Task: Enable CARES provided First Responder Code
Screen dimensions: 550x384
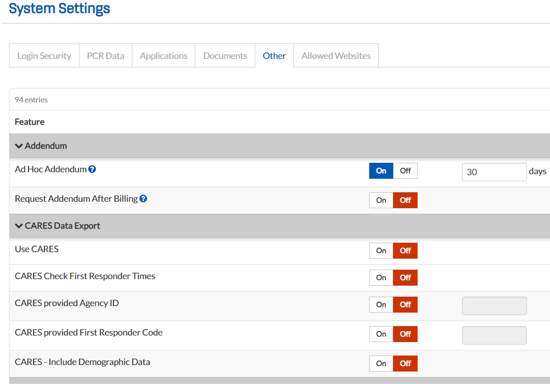Action: coord(381,334)
